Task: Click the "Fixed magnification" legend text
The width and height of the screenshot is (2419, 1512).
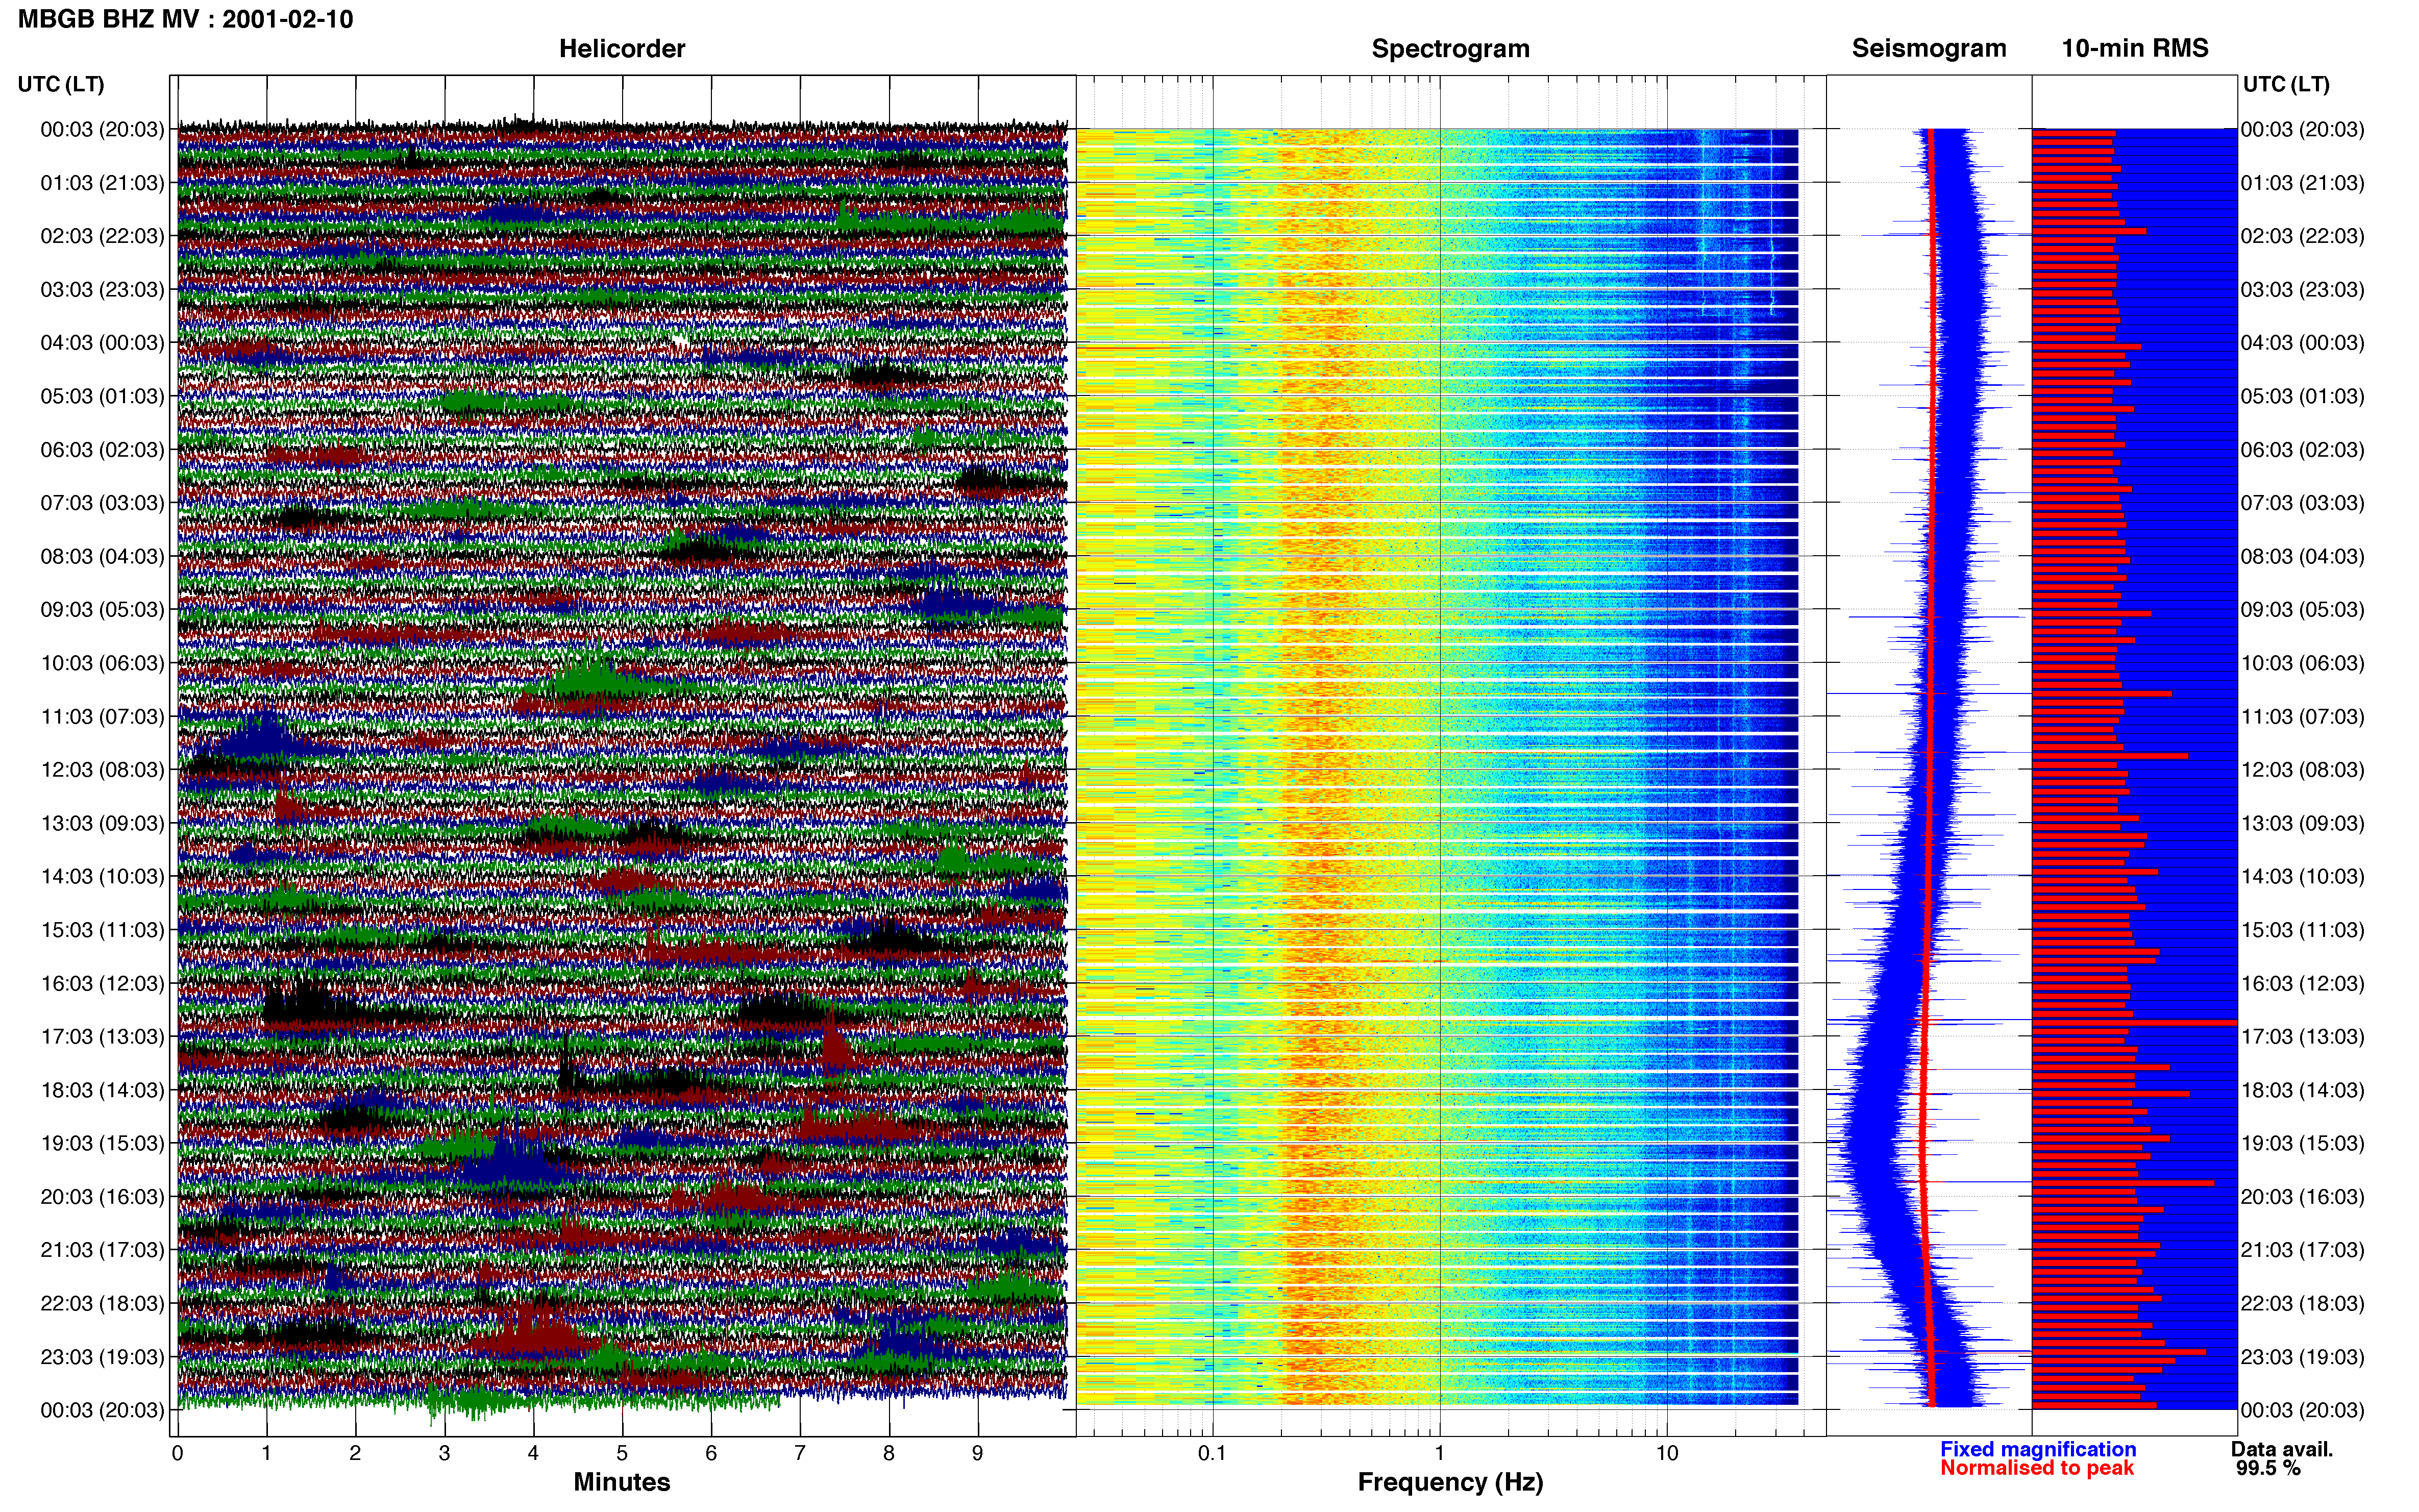Action: pos(2038,1449)
